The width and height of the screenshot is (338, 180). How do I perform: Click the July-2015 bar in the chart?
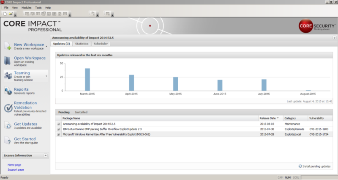[x=264, y=85]
